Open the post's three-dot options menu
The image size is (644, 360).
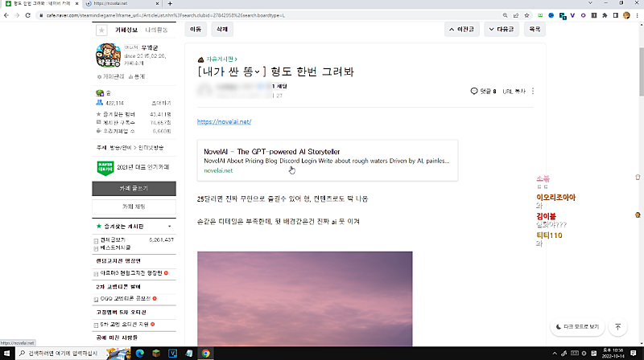coord(533,91)
